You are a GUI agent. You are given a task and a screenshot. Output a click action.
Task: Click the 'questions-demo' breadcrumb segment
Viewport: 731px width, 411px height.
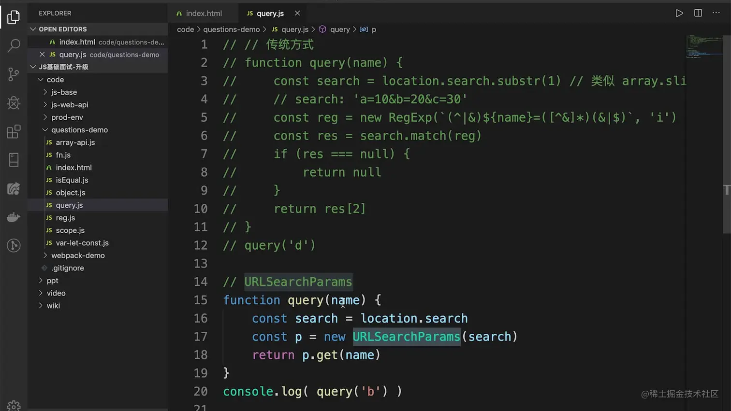click(231, 29)
